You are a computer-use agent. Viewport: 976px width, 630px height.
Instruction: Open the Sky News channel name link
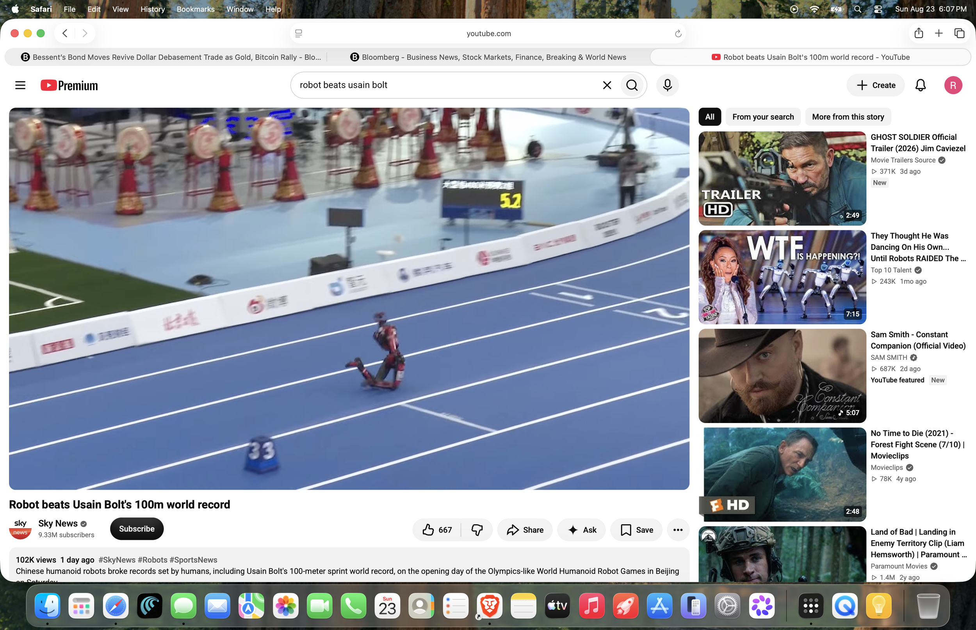tap(58, 523)
